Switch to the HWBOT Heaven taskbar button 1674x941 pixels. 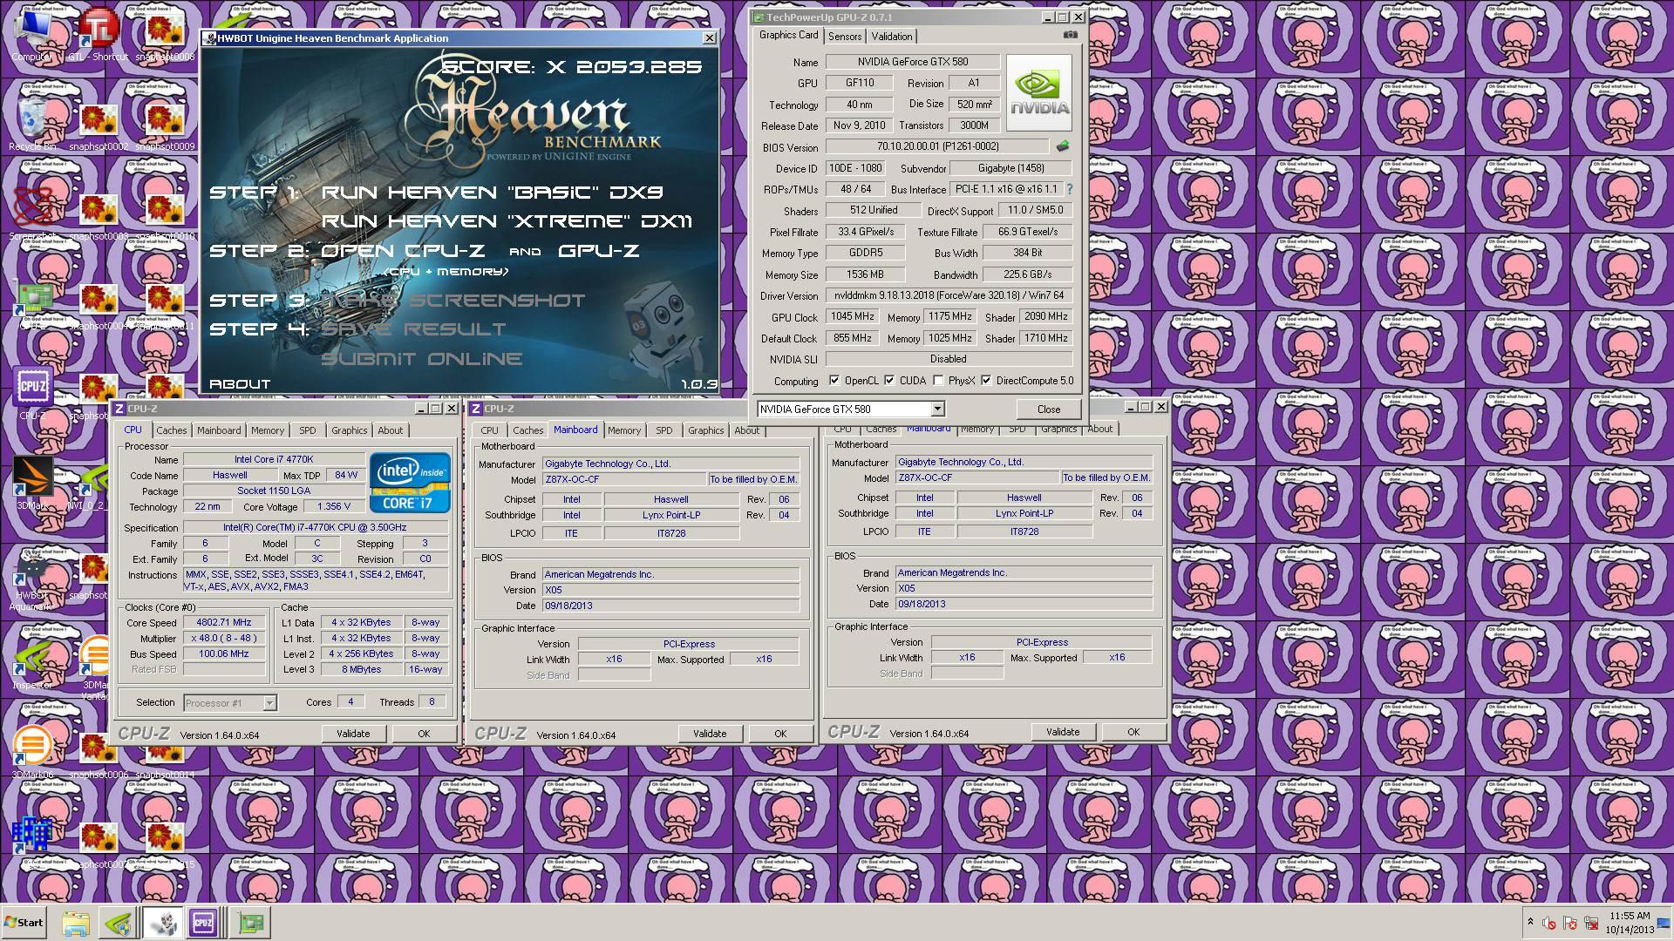(161, 923)
